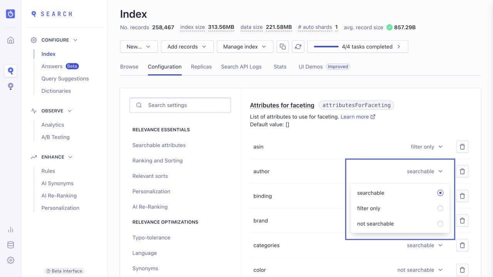The image size is (493, 277).
Task: Close the author searchable dropdown
Action: (x=425, y=171)
